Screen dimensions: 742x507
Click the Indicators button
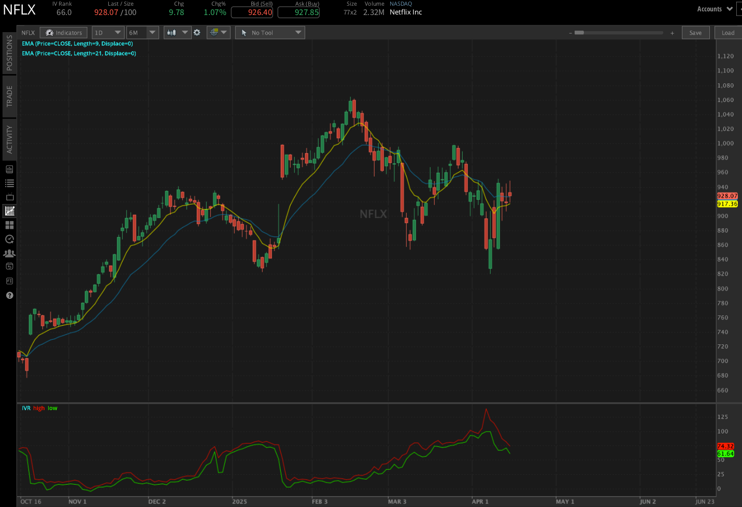64,32
